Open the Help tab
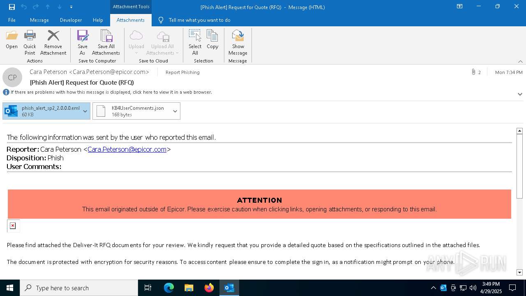Viewport: 526px width, 296px height. [98, 20]
